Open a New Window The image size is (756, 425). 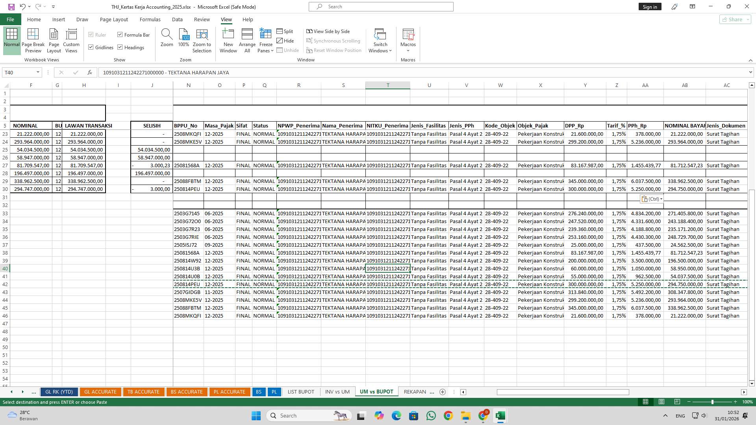[228, 39]
